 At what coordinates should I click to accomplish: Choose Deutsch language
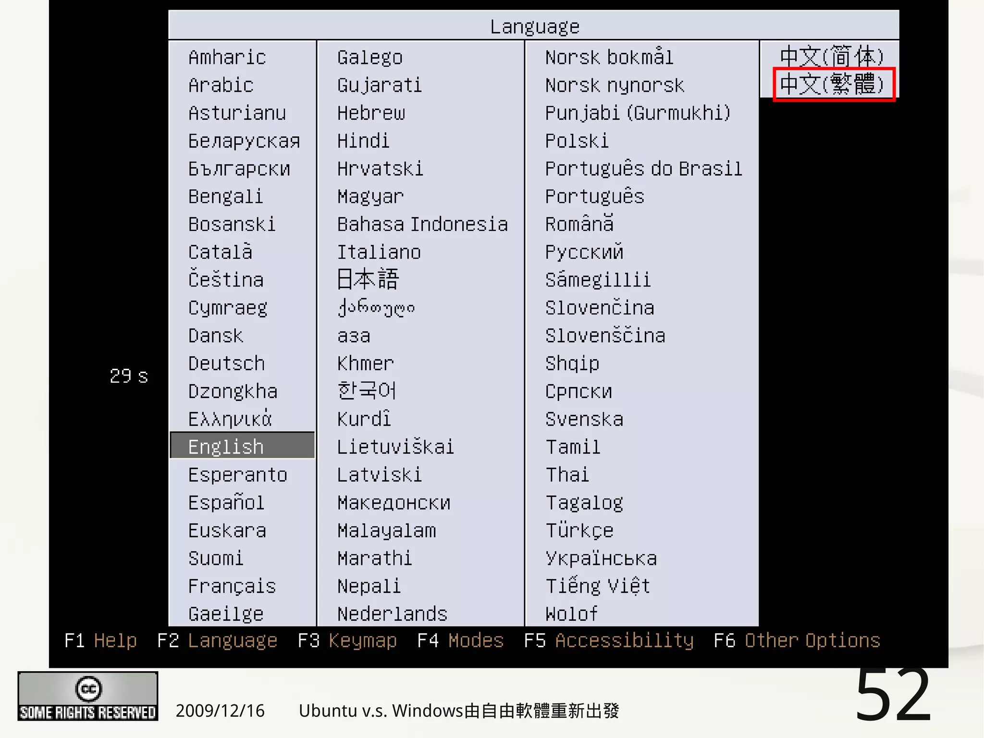pos(226,363)
